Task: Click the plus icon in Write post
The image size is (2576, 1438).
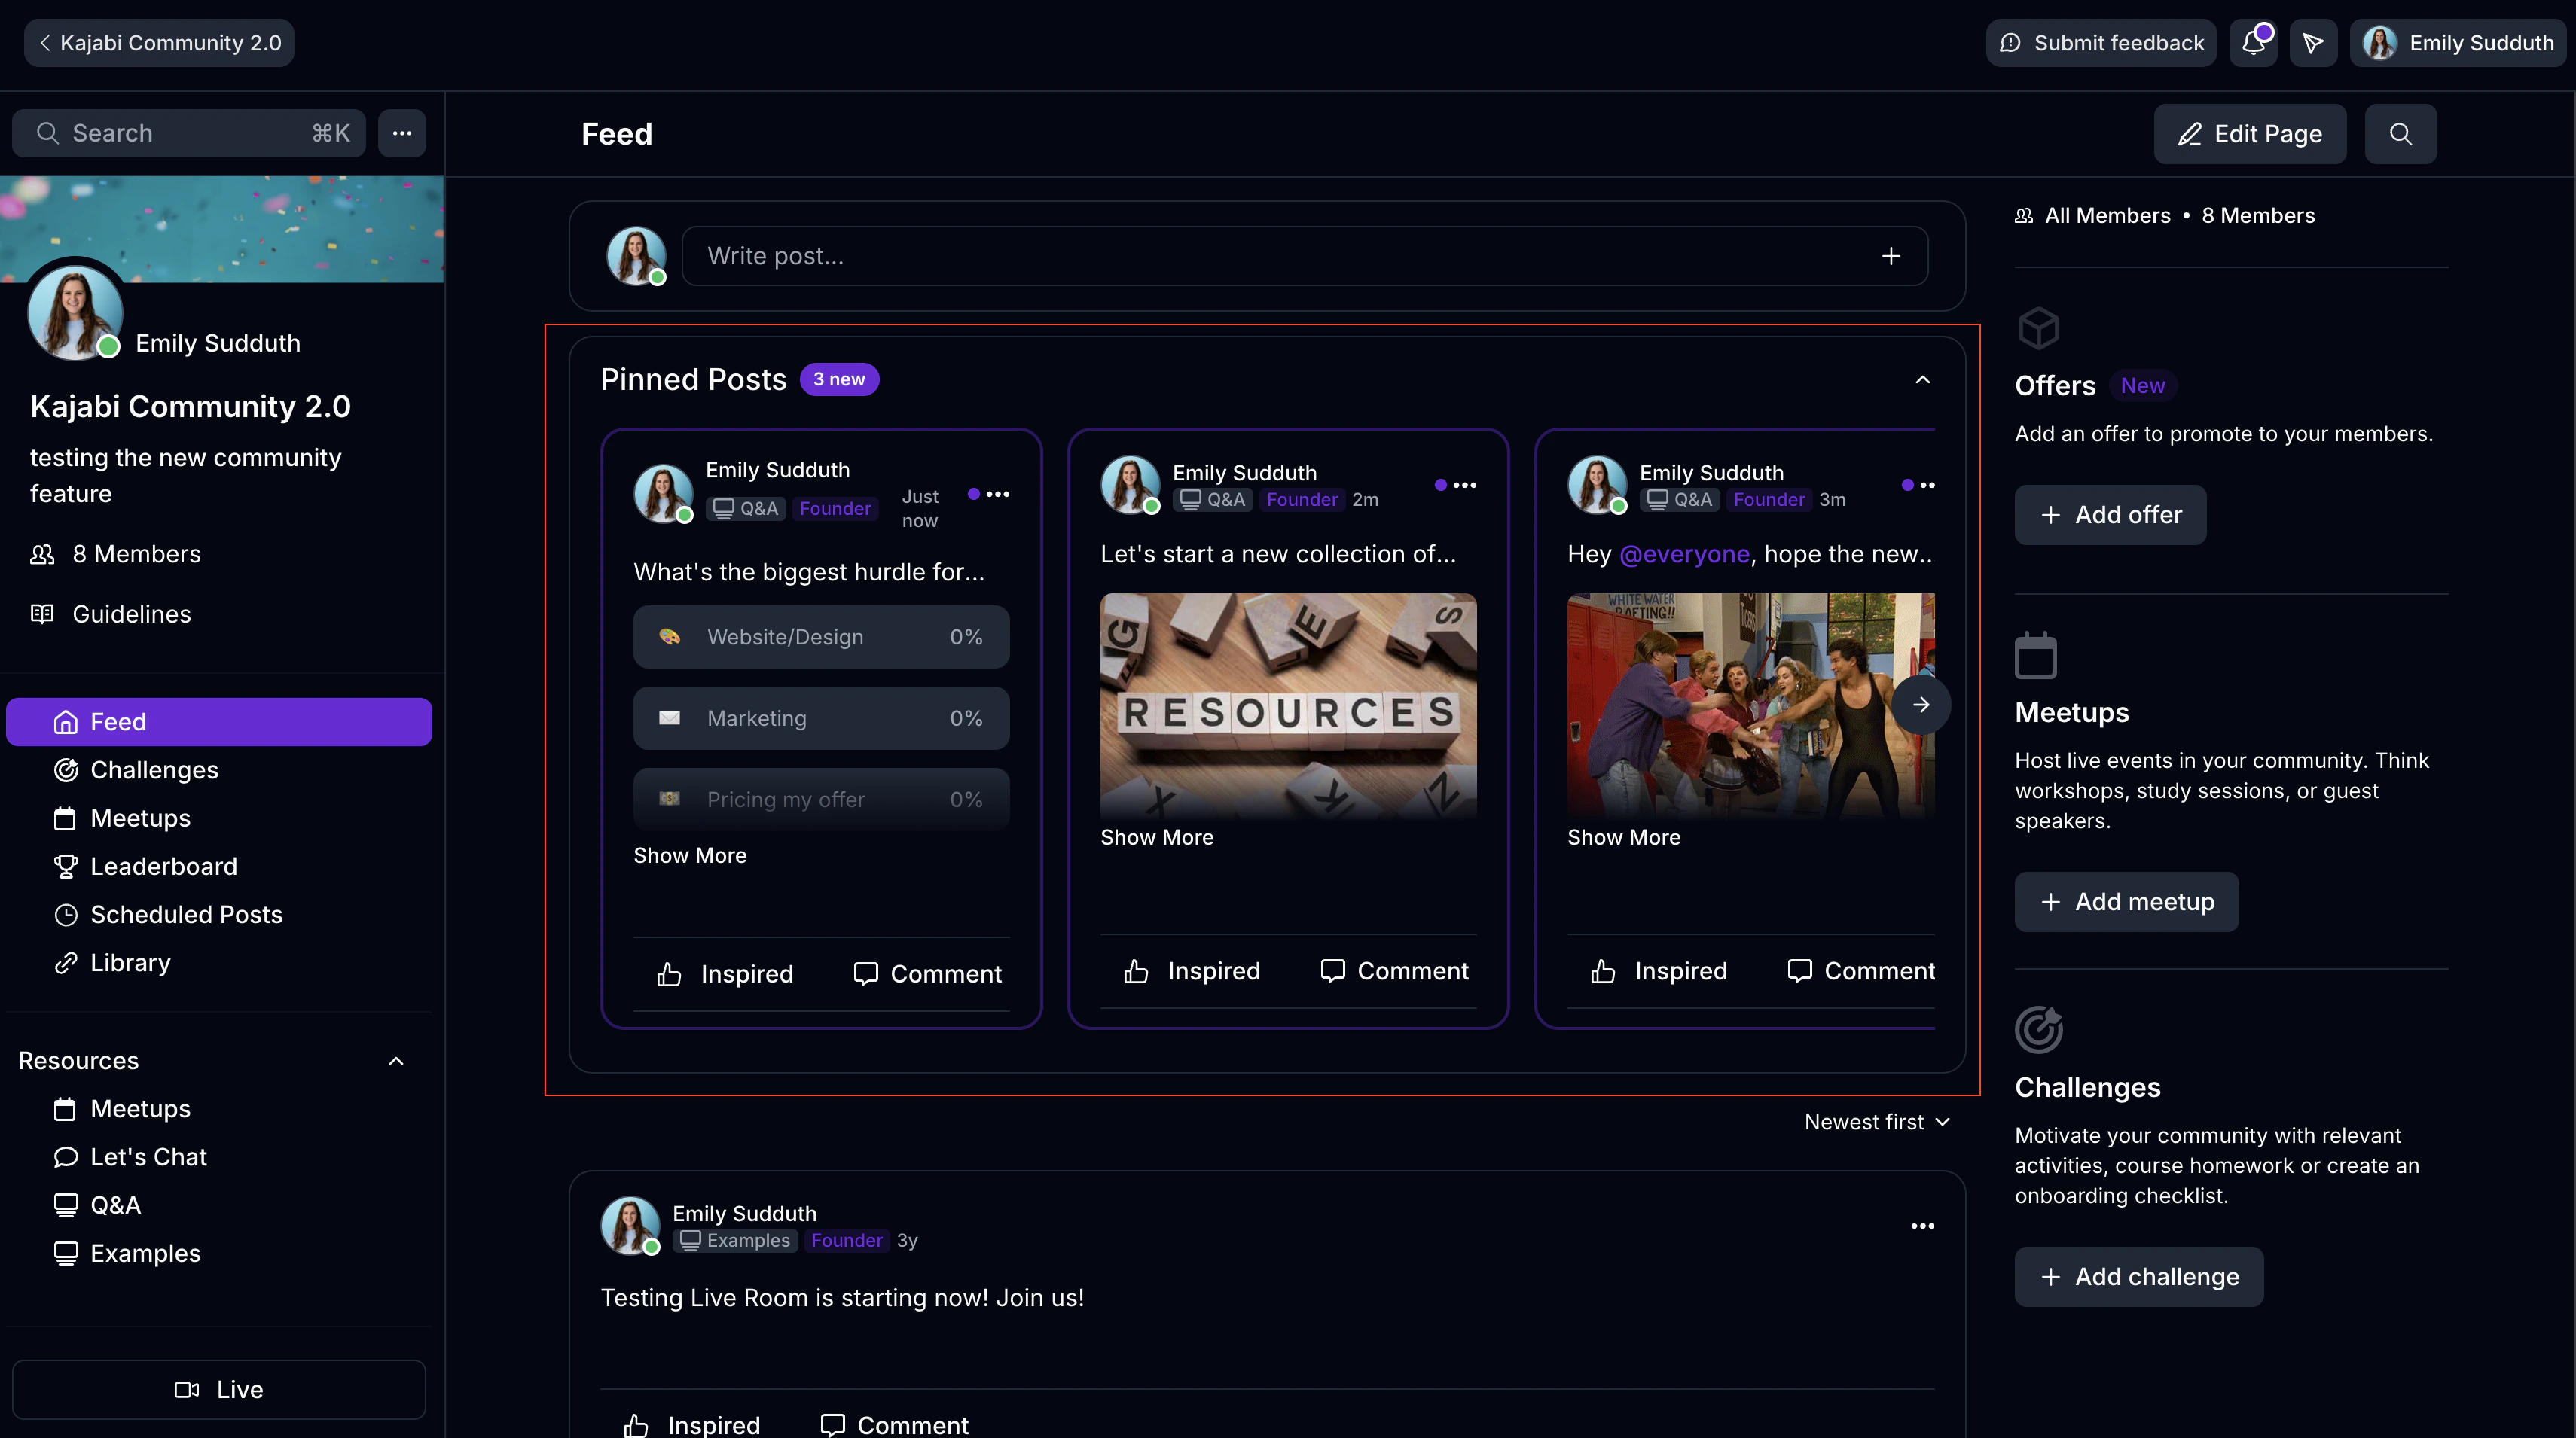Action: click(1890, 256)
